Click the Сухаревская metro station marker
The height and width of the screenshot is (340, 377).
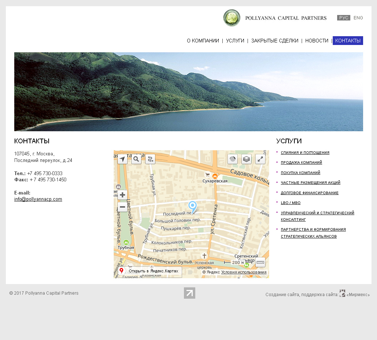pos(215,176)
